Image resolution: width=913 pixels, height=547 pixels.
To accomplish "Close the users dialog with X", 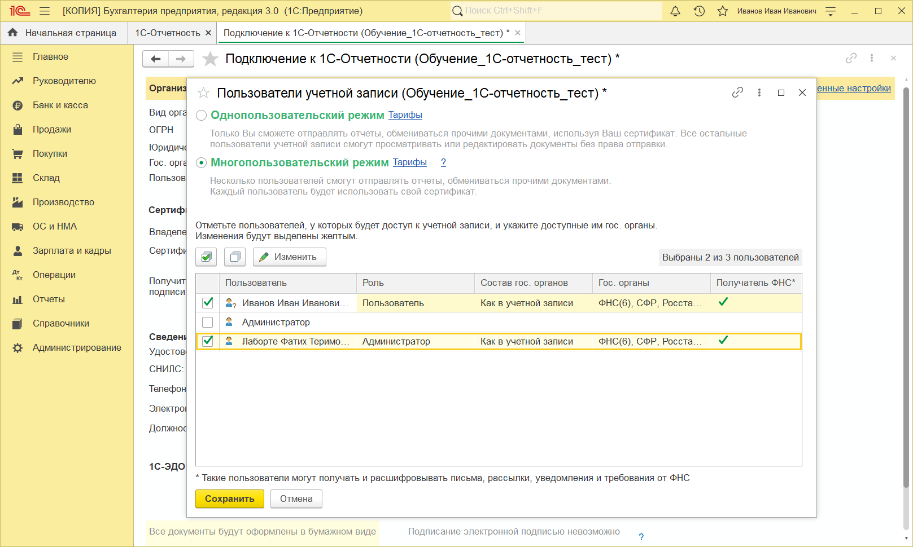I will [802, 92].
